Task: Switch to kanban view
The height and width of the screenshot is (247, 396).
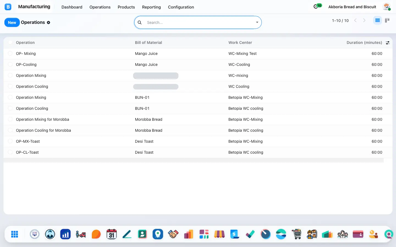Action: (387, 20)
